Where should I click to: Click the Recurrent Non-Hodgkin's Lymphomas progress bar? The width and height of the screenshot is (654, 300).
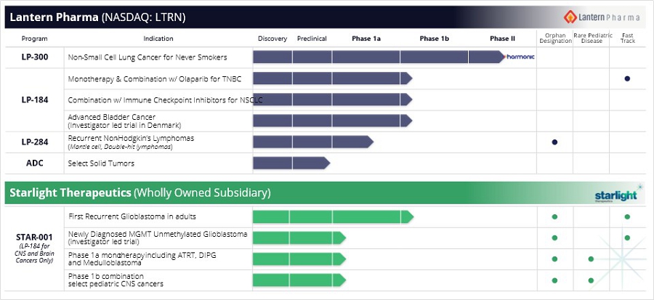(x=312, y=142)
